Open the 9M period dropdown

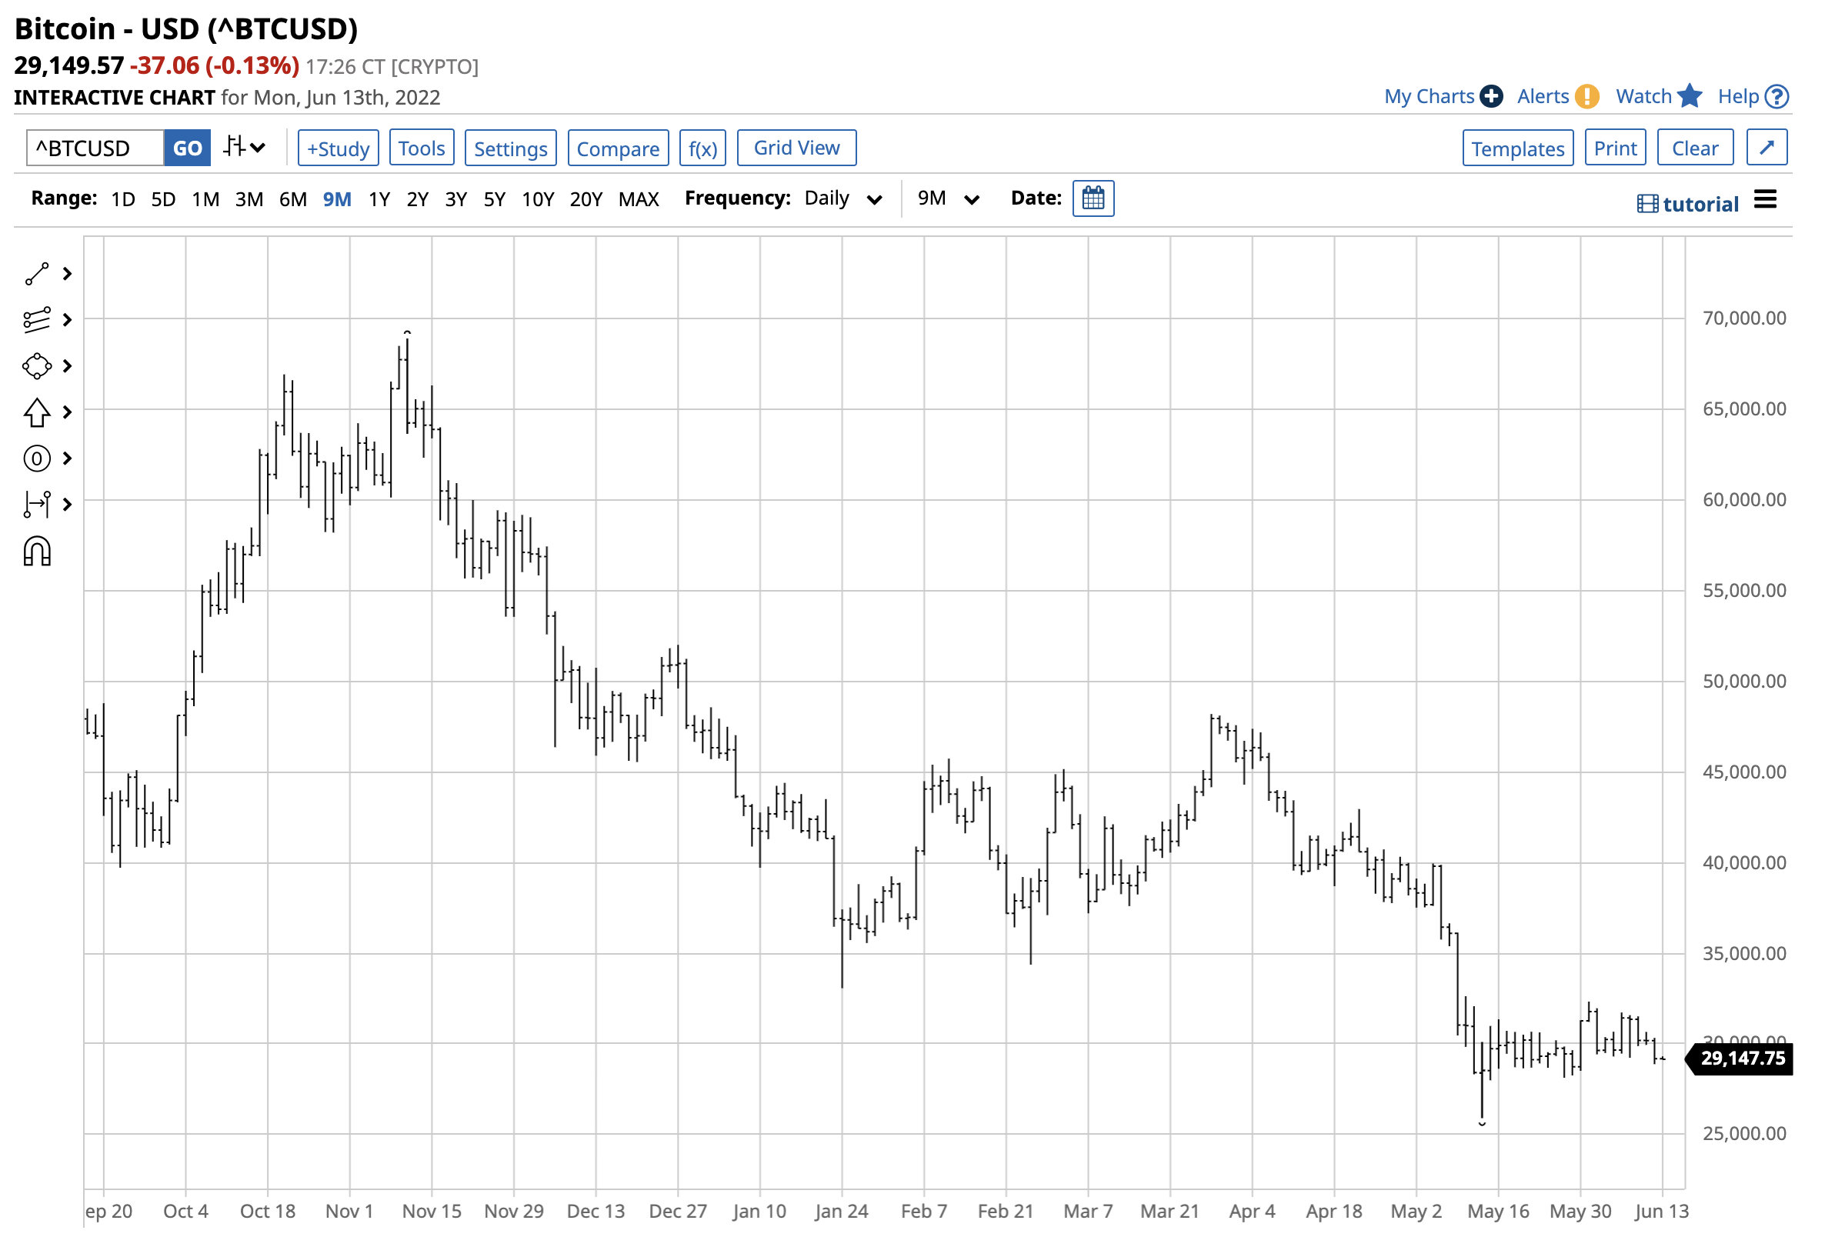[x=949, y=199]
